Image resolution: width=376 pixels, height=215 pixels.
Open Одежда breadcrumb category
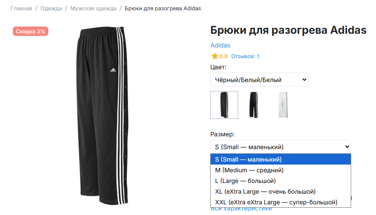click(x=51, y=9)
